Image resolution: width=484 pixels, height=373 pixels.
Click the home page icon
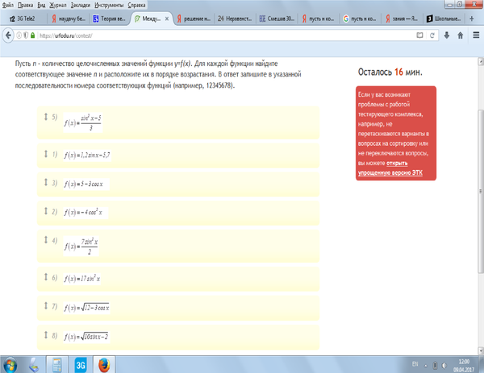tap(460, 35)
